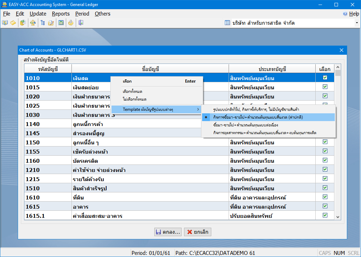Click the rubber stamp toolbar icon

[x=71, y=23]
